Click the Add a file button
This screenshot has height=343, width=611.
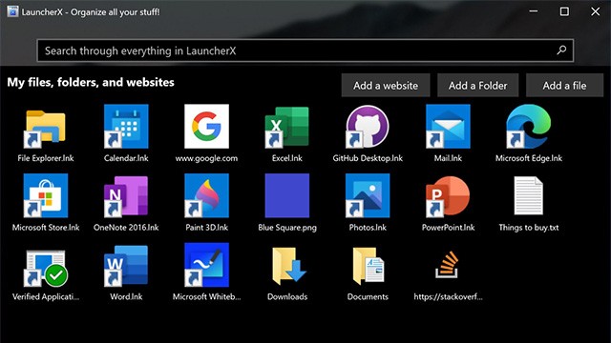click(x=564, y=85)
